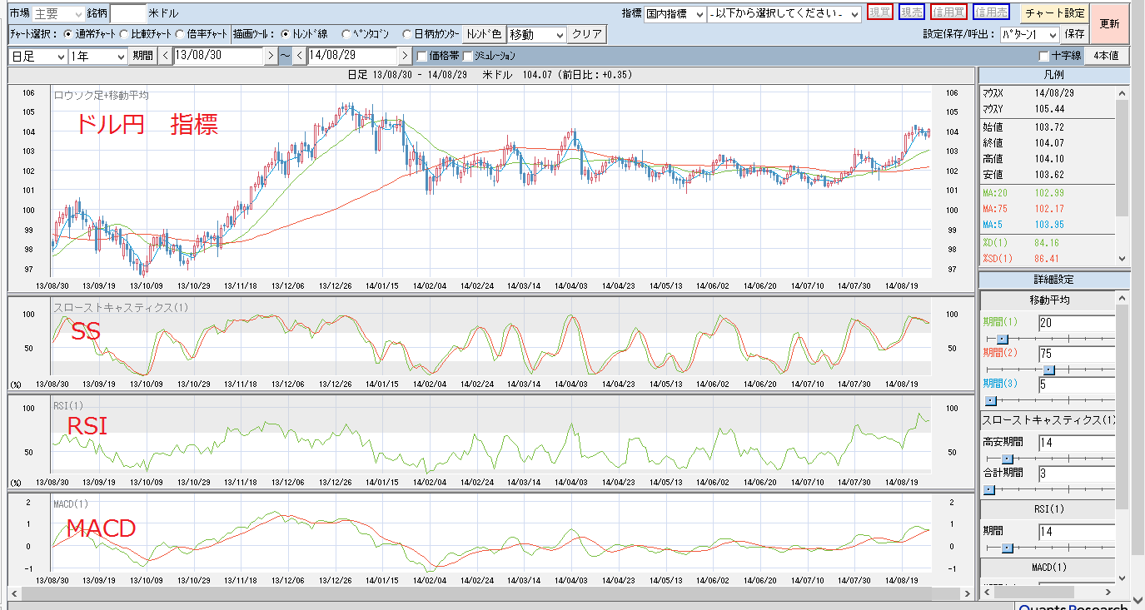
Task: Step the start date 13/08/30 forward
Action: pos(270,56)
